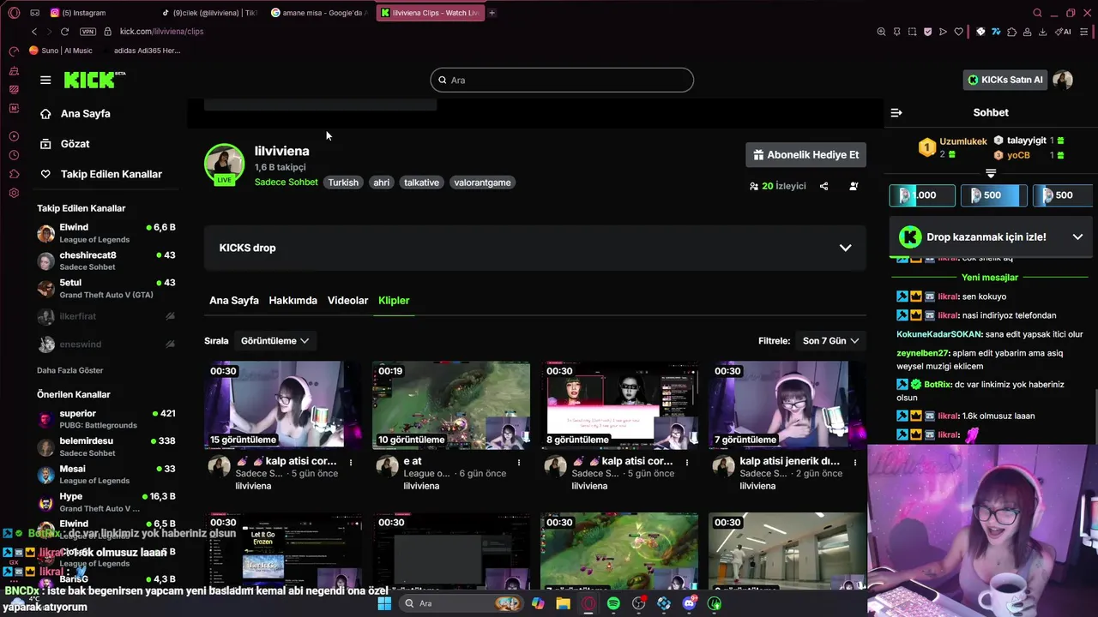
Task: Open belemirdesu recommended channel
Action: [x=106, y=446]
